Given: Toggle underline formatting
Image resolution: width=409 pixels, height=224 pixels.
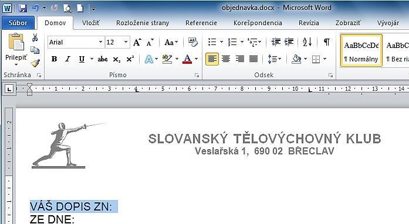Looking at the screenshot, I should point(82,59).
